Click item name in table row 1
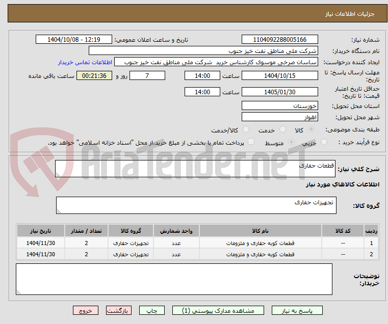Image resolution: width=388 pixels, height=324 pixels. [x=261, y=243]
